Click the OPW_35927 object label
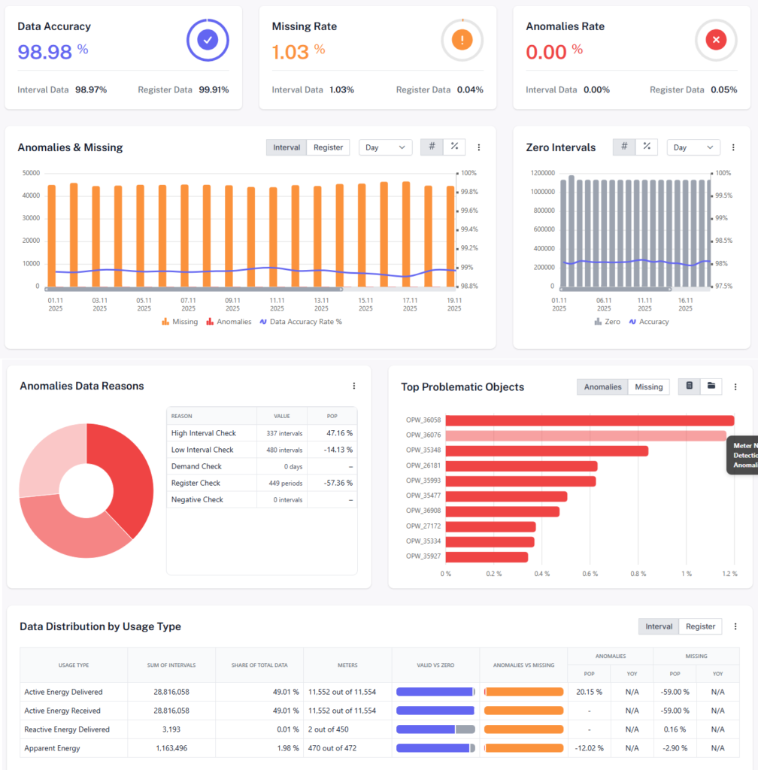The height and width of the screenshot is (770, 758). coord(423,556)
